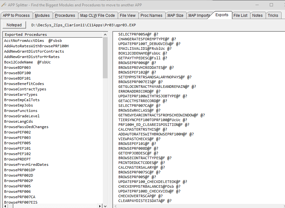This screenshot has width=285, height=208.
Task: Click the APP Splitter title bar icon
Action: click(4, 5)
